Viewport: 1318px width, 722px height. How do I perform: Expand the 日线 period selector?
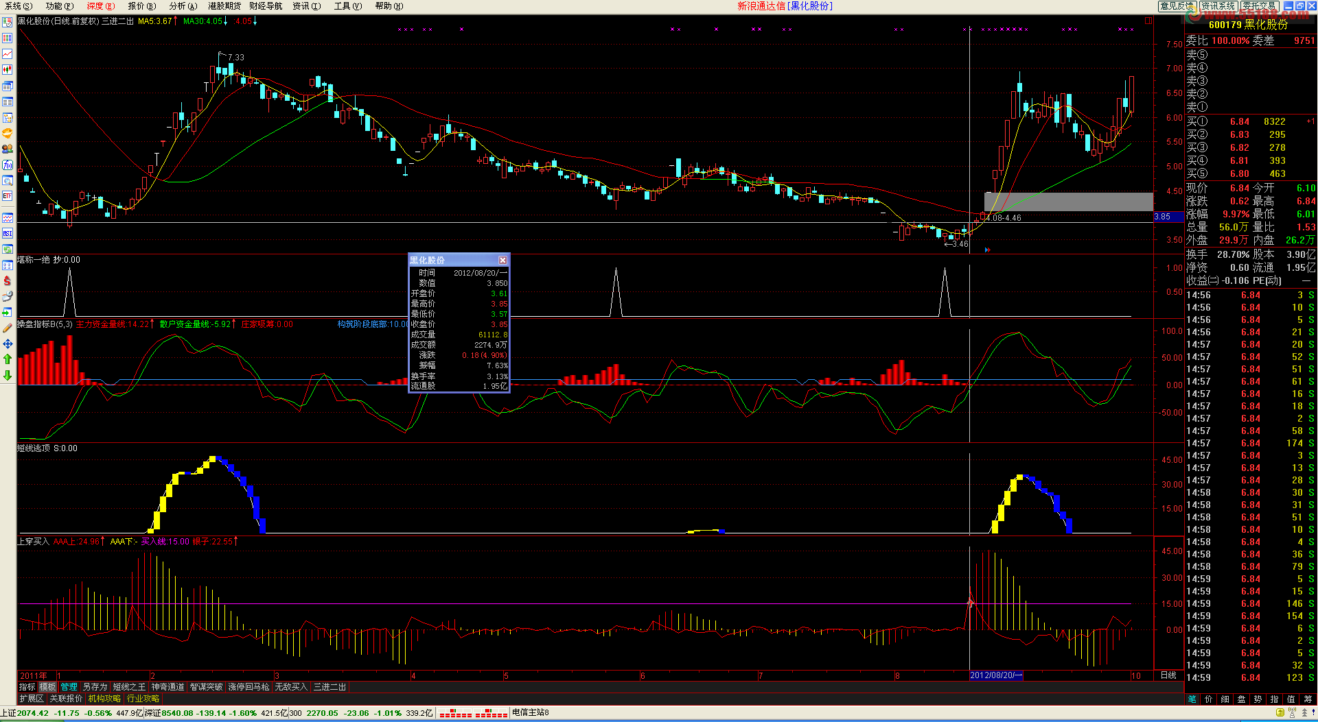[1168, 675]
